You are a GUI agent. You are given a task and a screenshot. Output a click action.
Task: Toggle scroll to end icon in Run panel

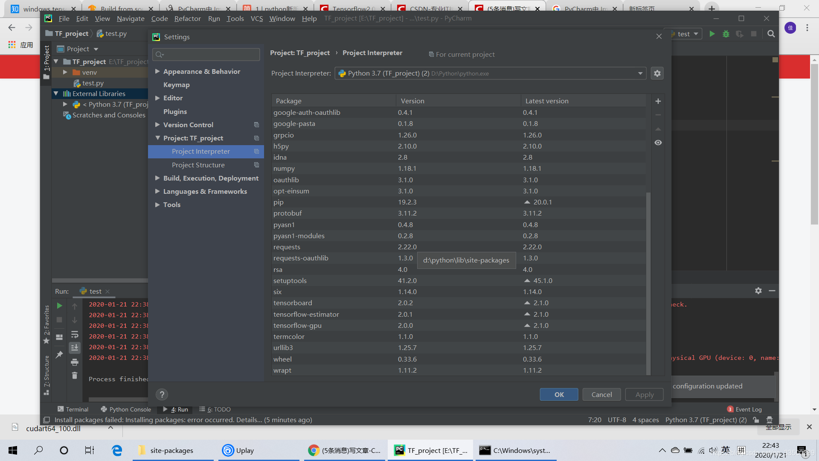click(75, 348)
